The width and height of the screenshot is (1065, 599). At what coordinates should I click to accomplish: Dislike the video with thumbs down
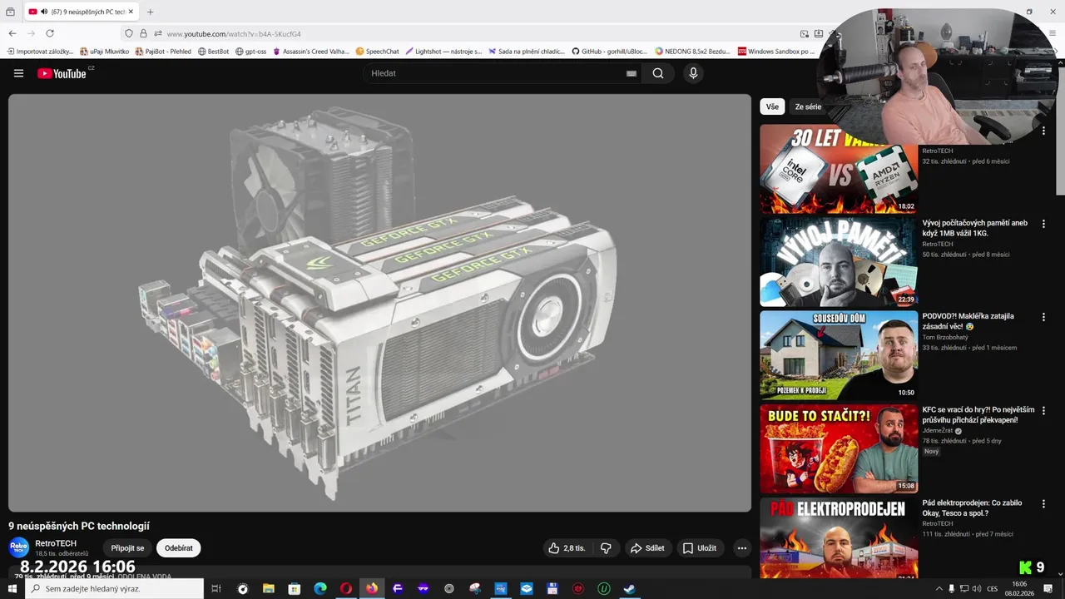pyautogui.click(x=606, y=548)
